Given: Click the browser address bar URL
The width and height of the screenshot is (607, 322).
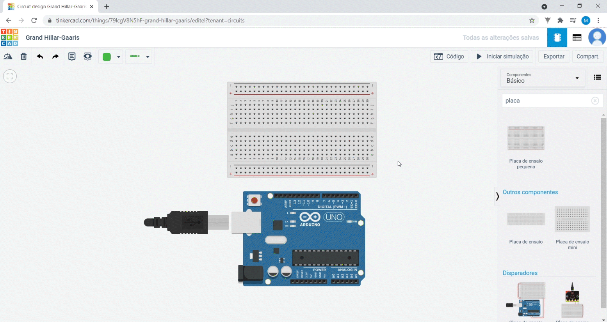Looking at the screenshot, I should pos(150,20).
